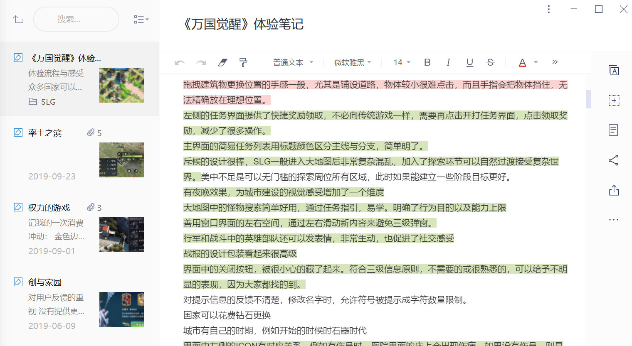Click the 率土之滨 note thumbnail image
This screenshot has width=632, height=346.
coord(122,160)
